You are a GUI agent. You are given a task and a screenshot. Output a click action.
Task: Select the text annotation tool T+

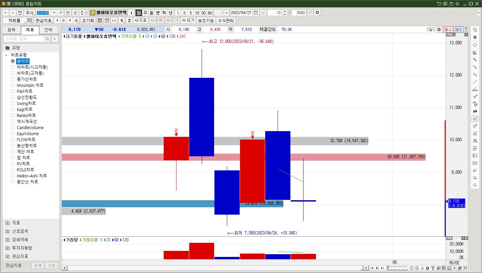475,97
